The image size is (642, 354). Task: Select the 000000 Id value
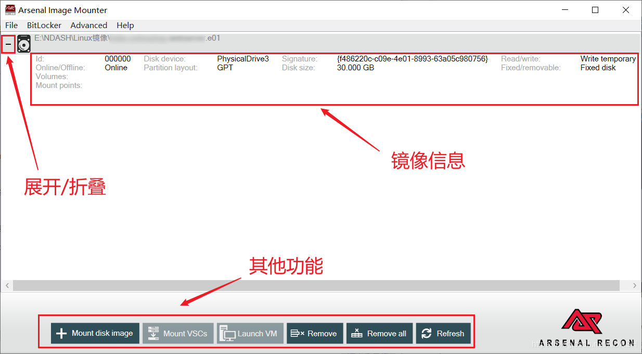[x=118, y=59]
